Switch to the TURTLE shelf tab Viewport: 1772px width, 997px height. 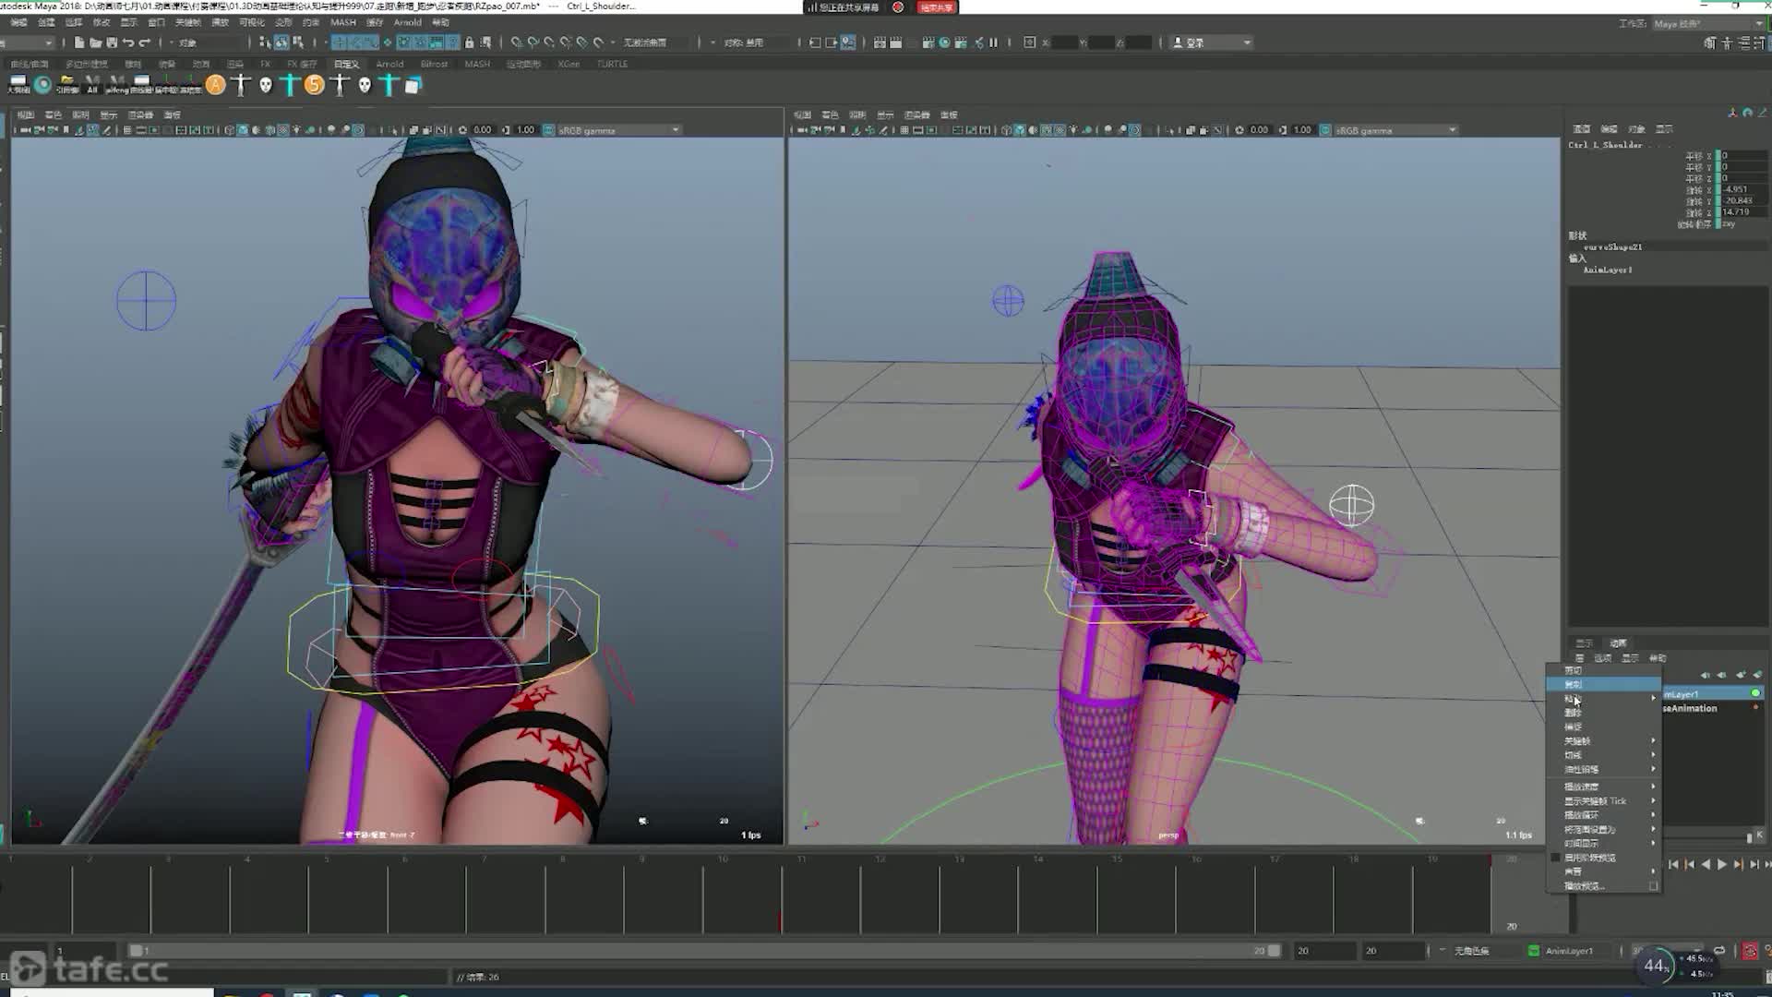click(612, 64)
